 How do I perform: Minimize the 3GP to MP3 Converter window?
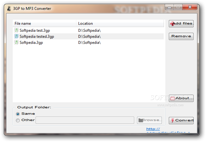coord(169,7)
